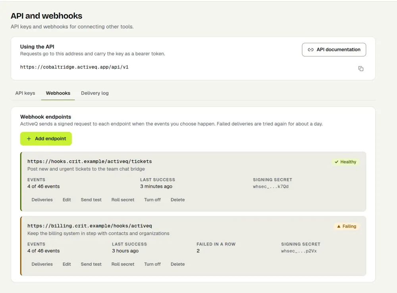Image resolution: width=397 pixels, height=293 pixels.
Task: View Deliveries for the tickets endpoint
Action: tap(42, 200)
